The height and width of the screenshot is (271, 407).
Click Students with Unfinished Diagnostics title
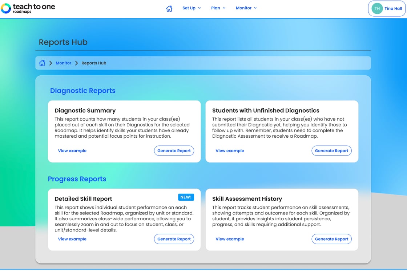click(x=266, y=111)
